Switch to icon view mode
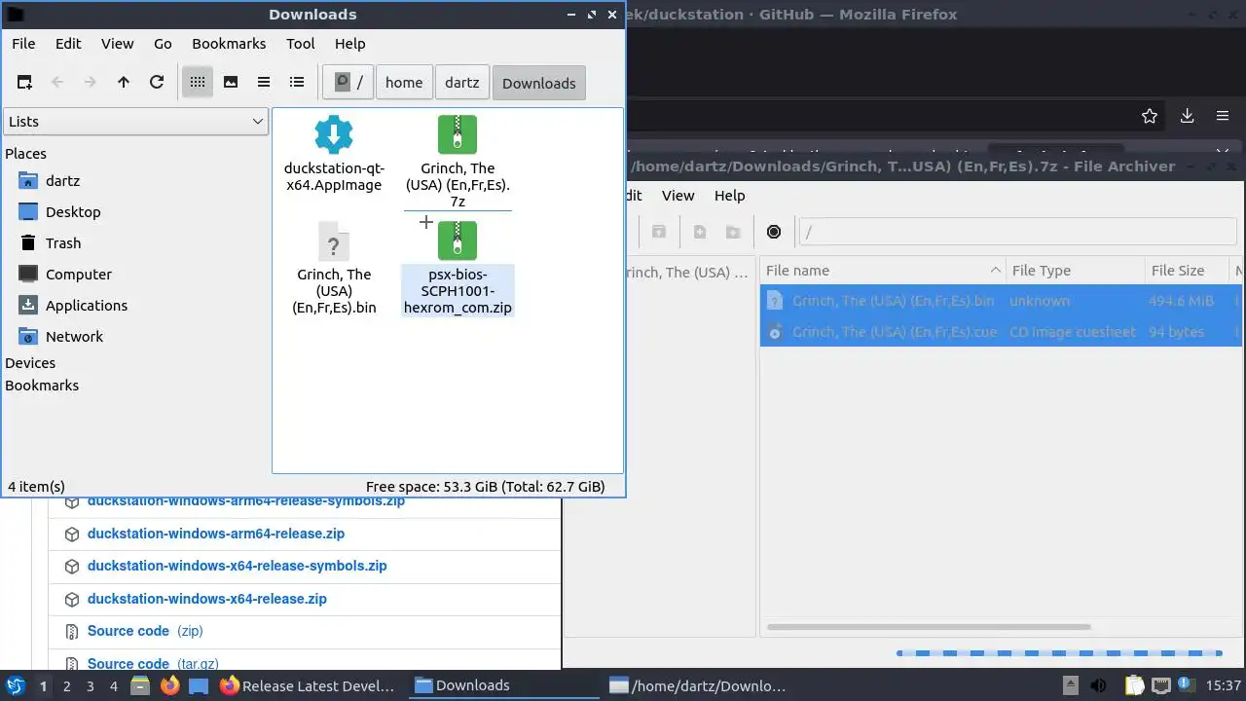Image resolution: width=1246 pixels, height=701 pixels. click(x=198, y=83)
